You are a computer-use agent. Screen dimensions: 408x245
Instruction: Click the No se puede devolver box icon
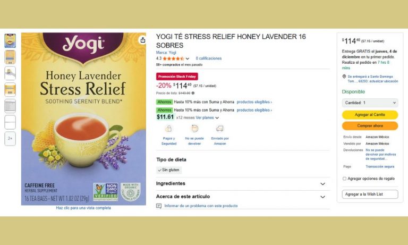tap(194, 129)
